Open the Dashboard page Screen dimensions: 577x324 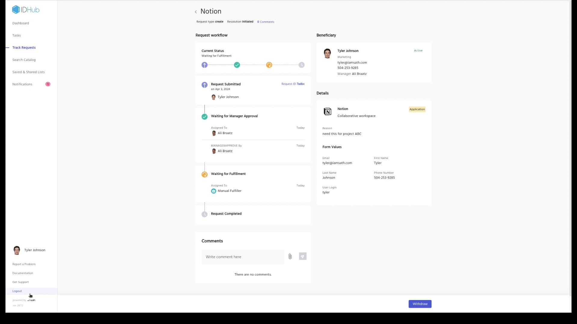click(21, 23)
